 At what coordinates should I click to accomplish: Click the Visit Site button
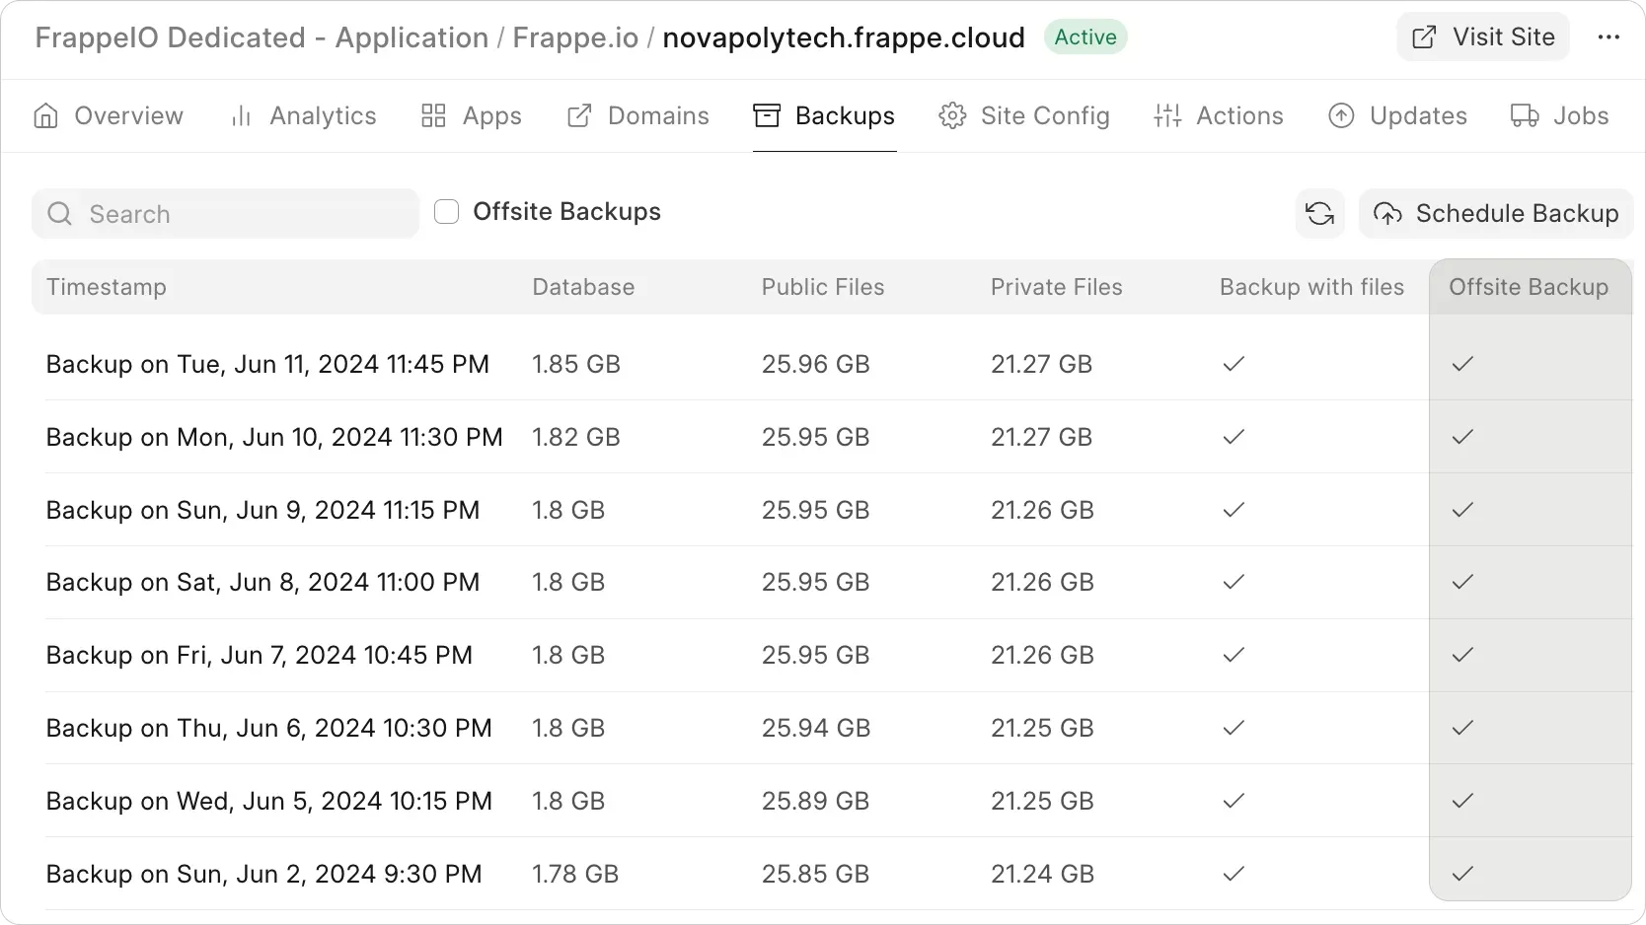coord(1481,36)
